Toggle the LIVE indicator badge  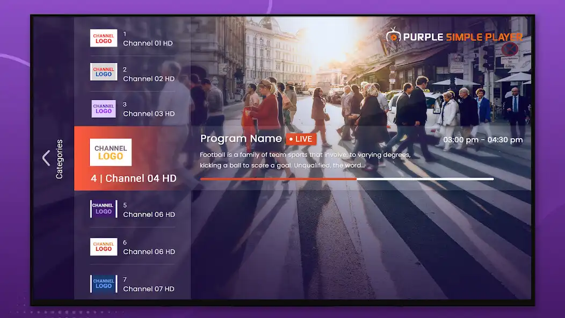point(301,139)
